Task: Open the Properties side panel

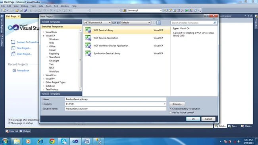Action: [x=256, y=22]
